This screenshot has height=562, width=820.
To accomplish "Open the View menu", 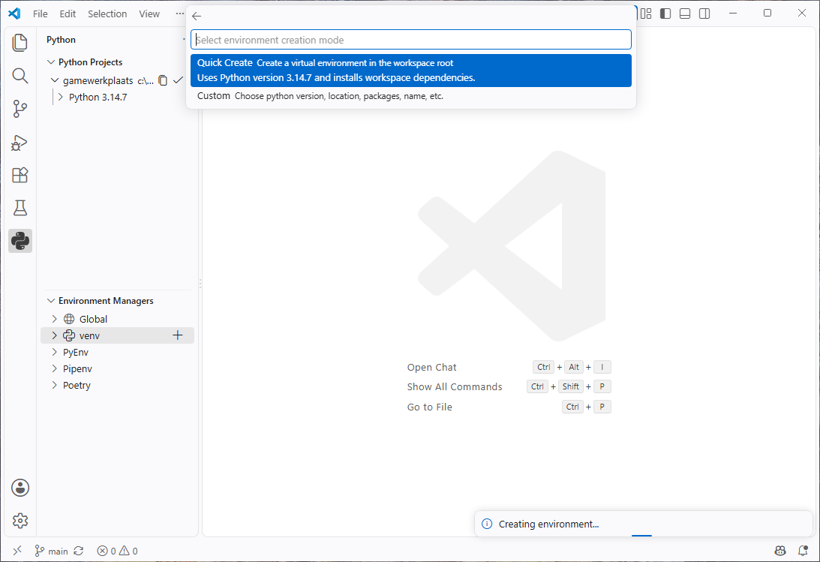I will pos(149,14).
